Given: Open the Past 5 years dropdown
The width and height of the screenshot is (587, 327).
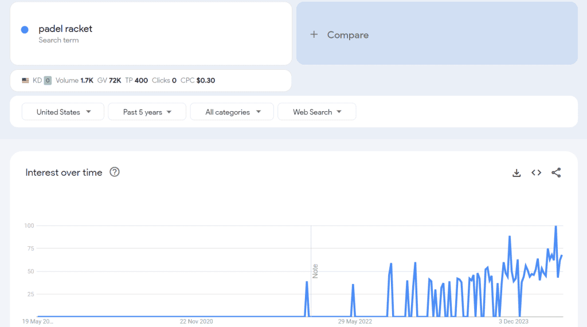Looking at the screenshot, I should coord(147,112).
